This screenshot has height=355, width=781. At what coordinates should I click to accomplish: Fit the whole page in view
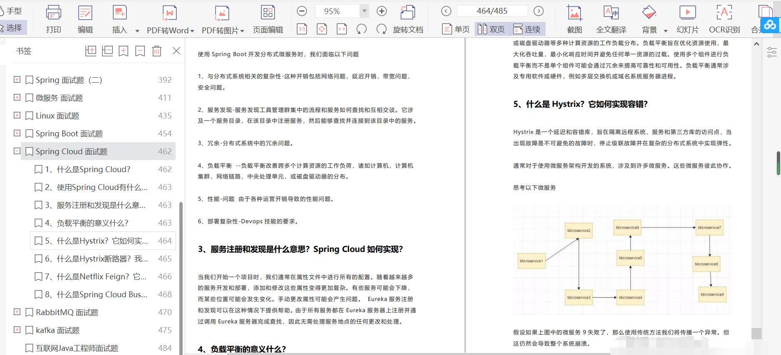coord(322,29)
